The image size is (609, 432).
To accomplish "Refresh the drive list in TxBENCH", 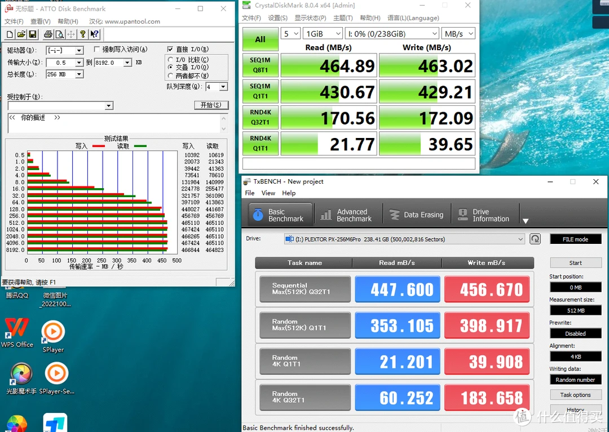I will pos(535,239).
